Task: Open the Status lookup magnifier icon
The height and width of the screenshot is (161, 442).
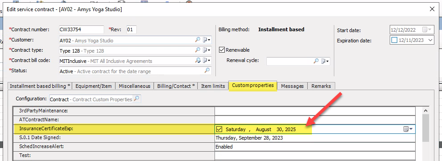Action: coord(207,70)
